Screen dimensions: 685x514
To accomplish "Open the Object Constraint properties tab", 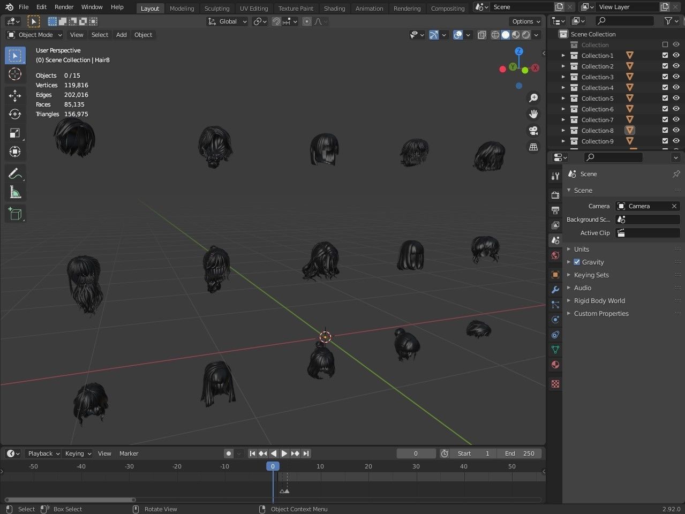I will coord(555,335).
